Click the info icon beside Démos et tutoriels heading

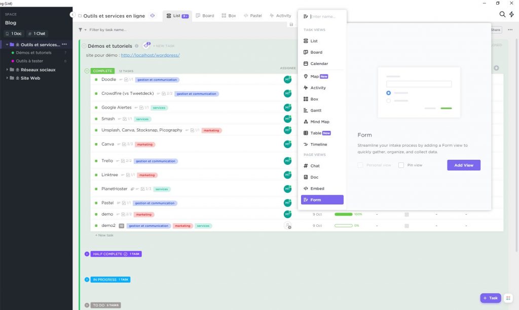[136, 46]
